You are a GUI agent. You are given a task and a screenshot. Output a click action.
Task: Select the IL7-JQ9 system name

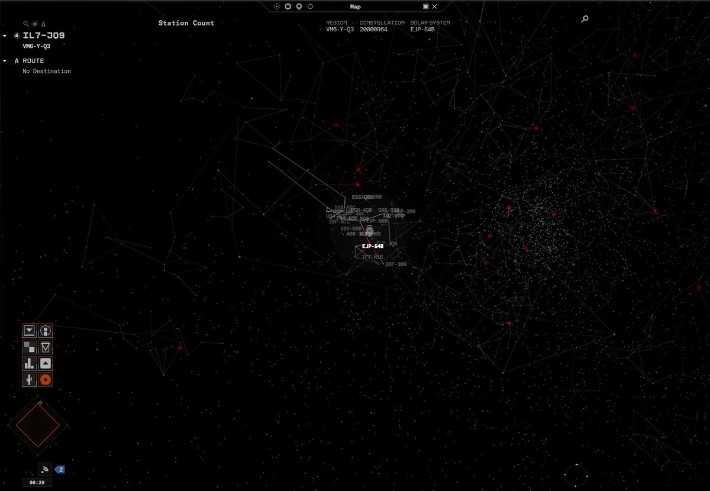pos(44,35)
